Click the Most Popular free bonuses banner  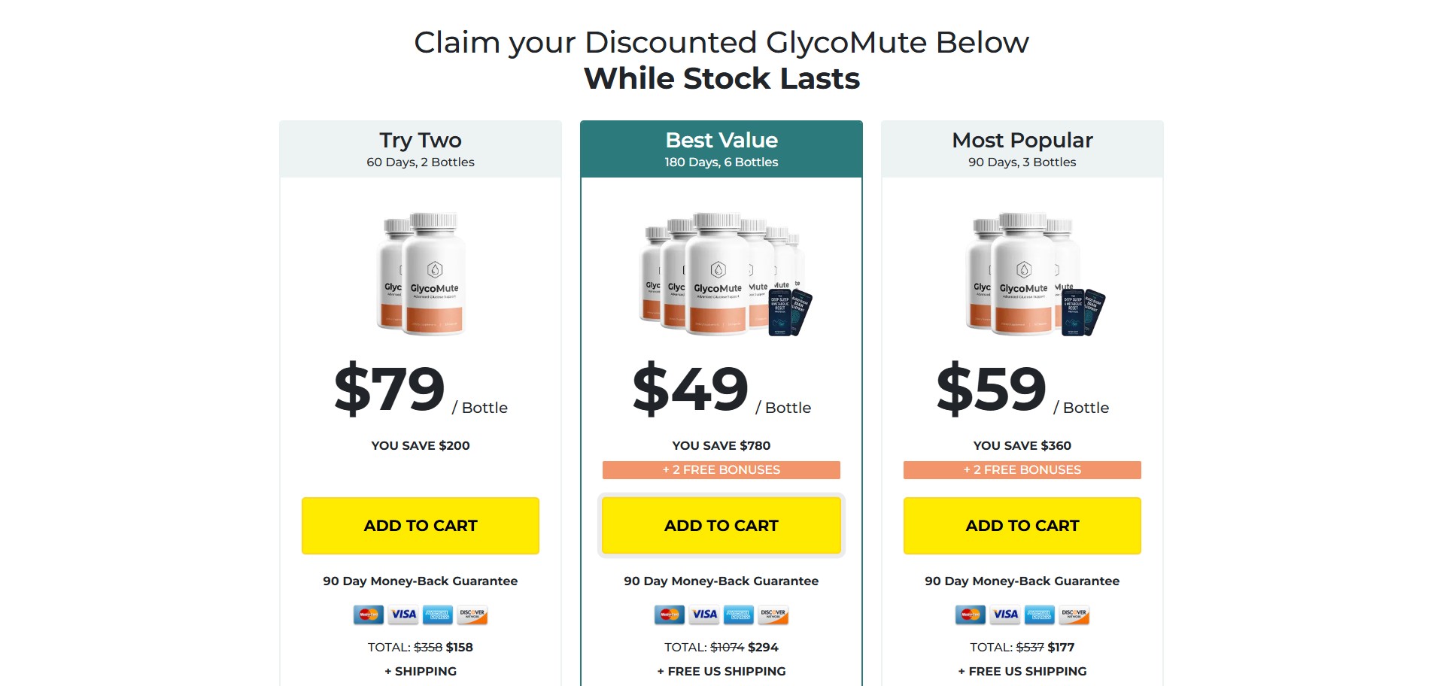pos(1022,470)
